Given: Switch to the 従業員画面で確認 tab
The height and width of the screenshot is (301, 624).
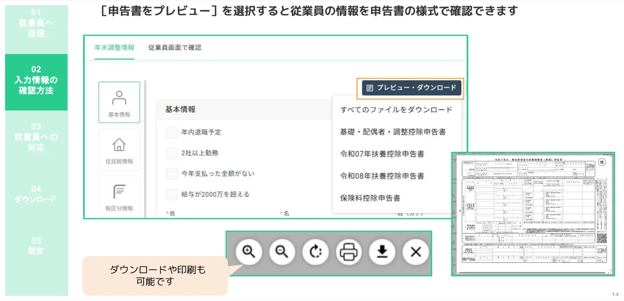Looking at the screenshot, I should pos(175,48).
